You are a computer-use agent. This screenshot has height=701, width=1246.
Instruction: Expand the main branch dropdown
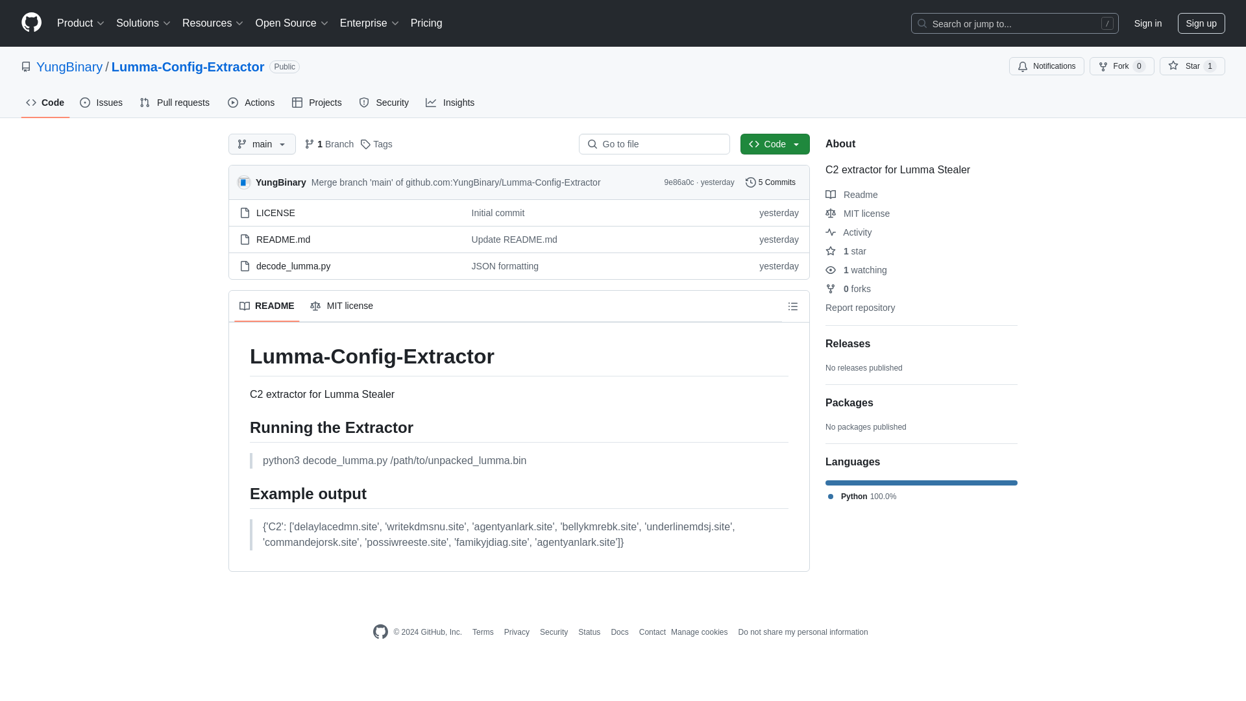(x=262, y=144)
